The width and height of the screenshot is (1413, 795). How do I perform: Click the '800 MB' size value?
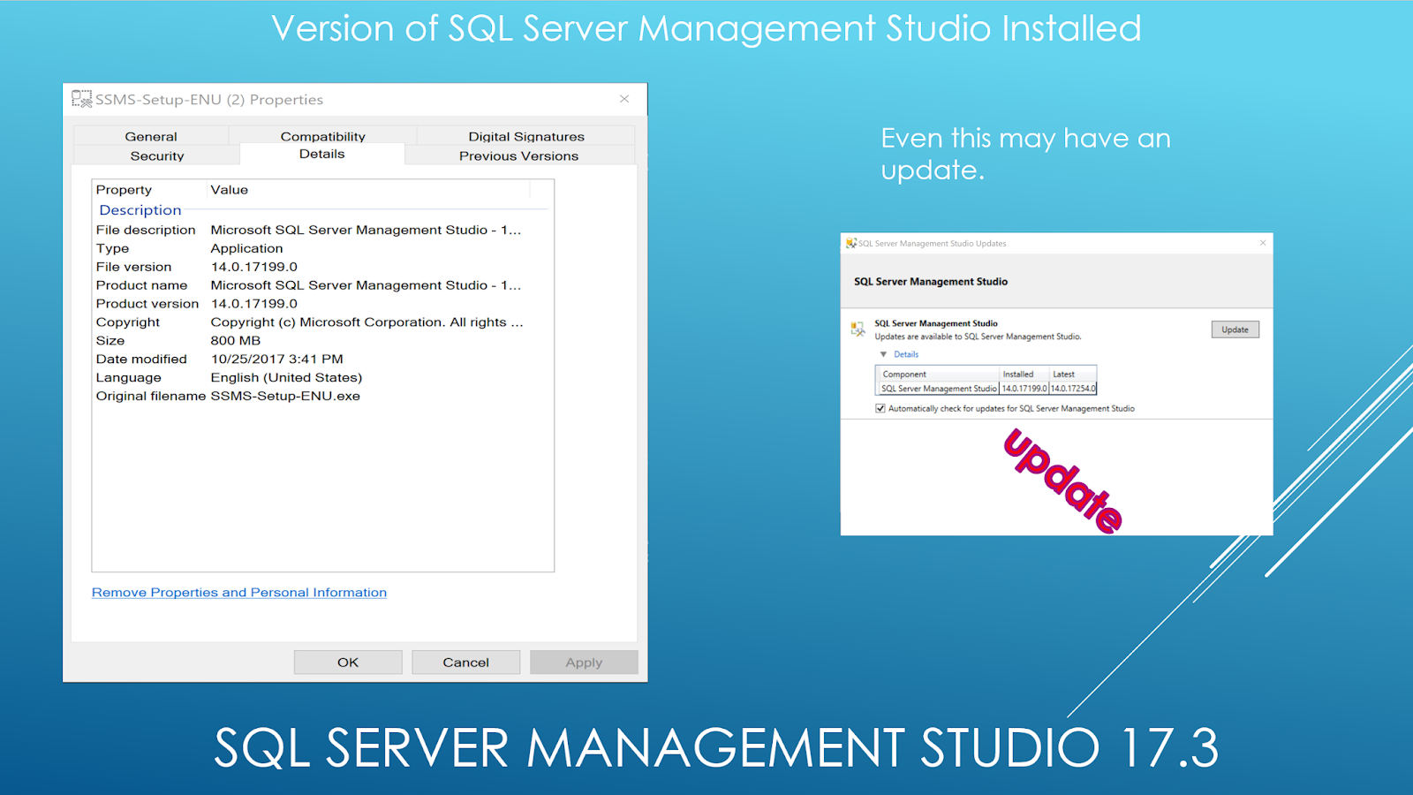236,341
